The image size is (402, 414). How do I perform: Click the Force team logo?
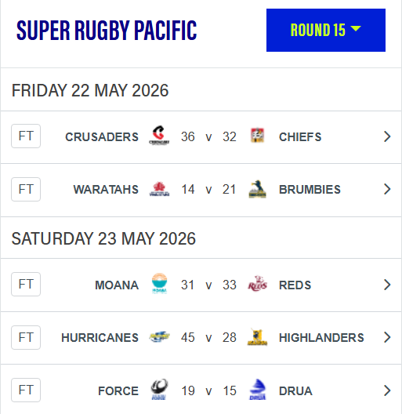(159, 390)
